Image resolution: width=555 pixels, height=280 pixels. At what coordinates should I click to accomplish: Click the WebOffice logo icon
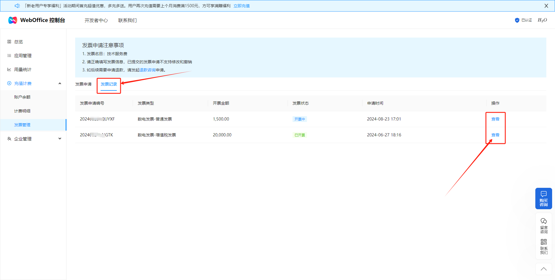point(13,20)
